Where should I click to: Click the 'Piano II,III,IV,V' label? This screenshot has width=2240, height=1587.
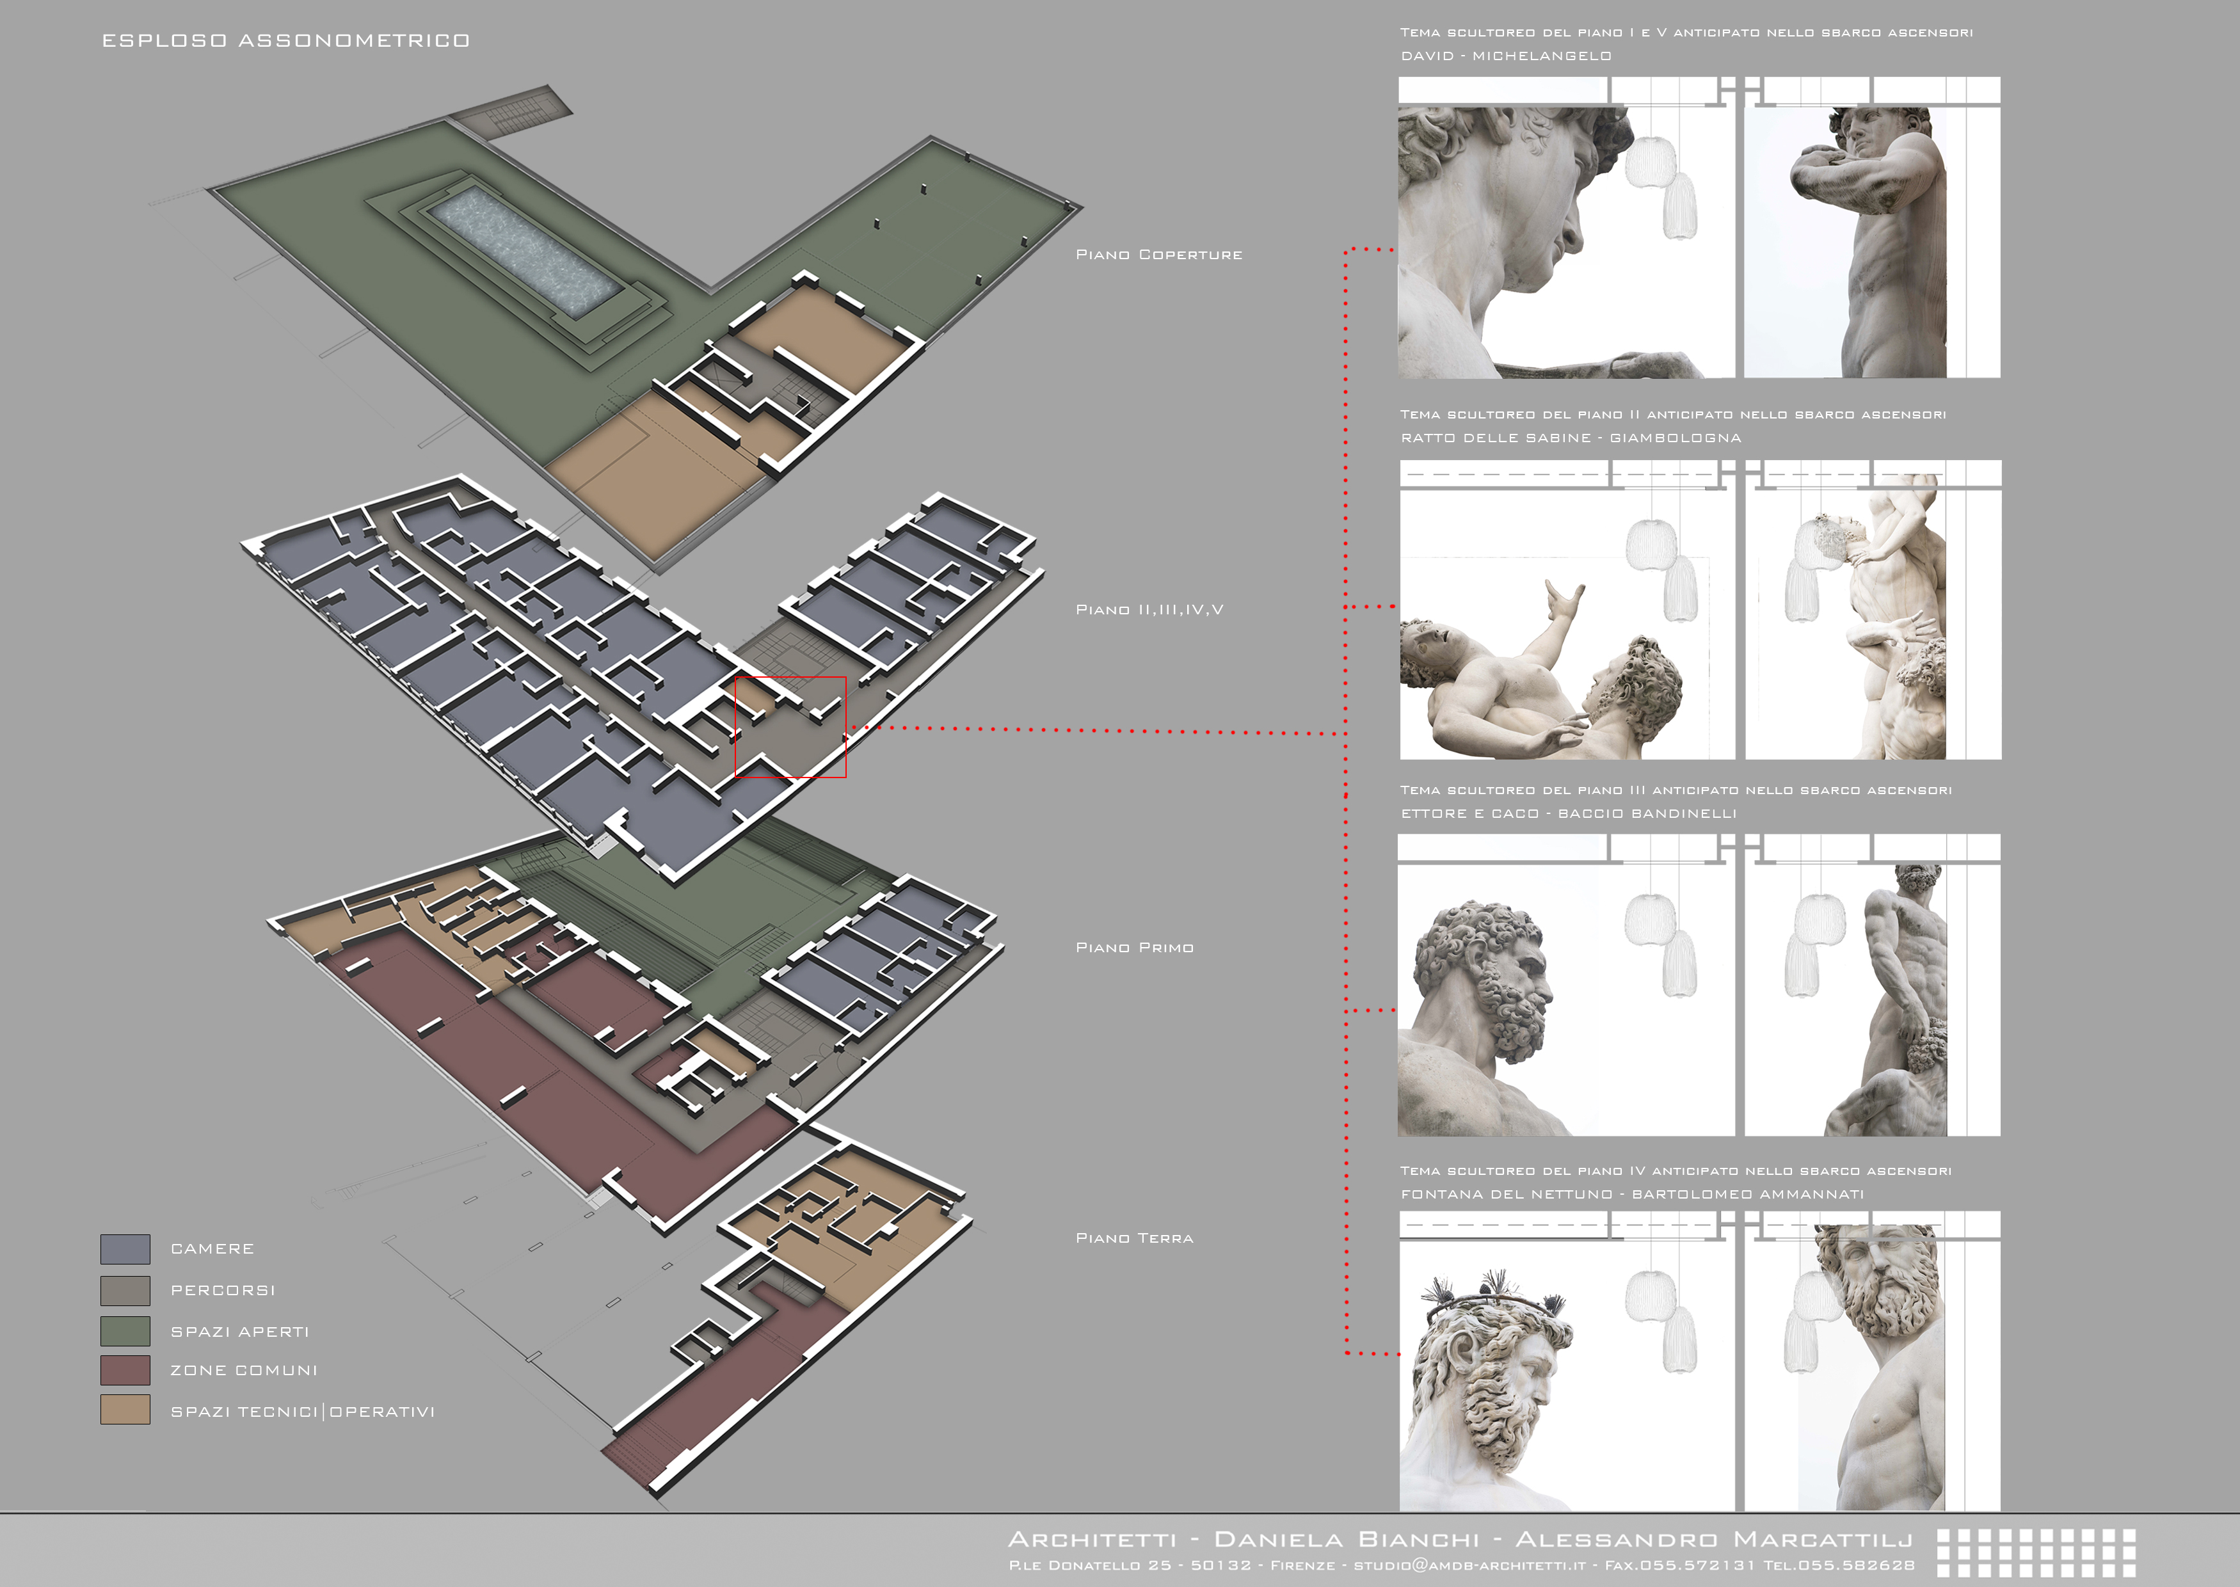coord(1149,610)
